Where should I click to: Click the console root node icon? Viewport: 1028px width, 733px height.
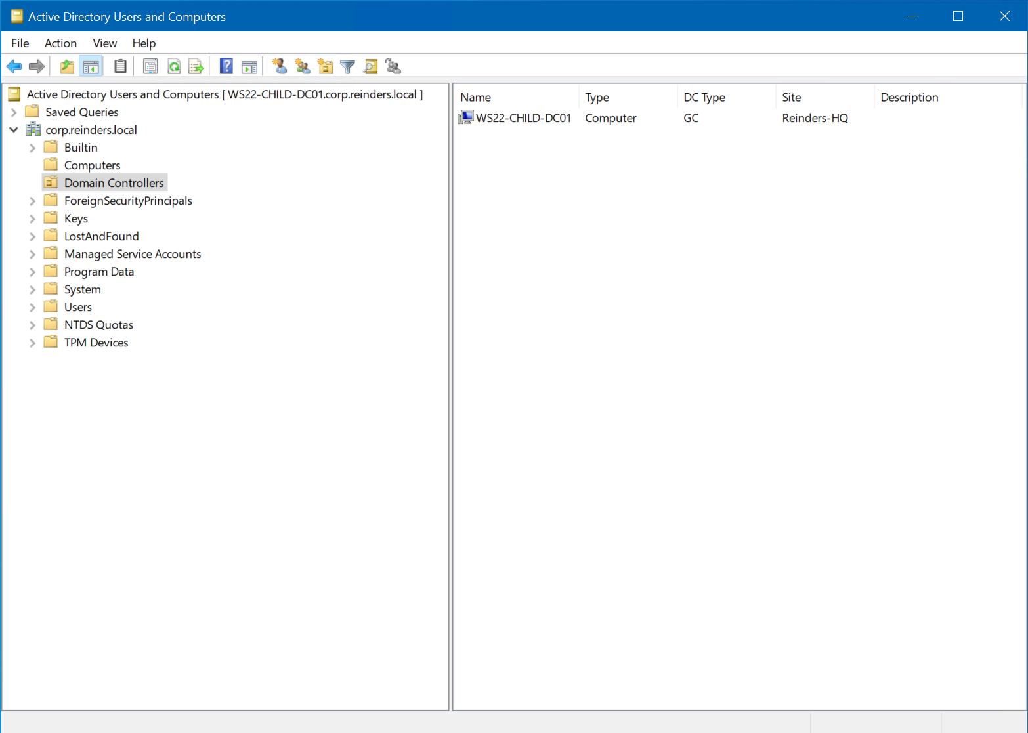(14, 94)
